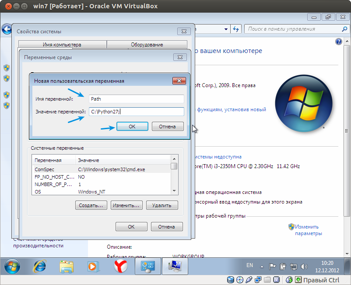Select the FP_NO_HOST_C... variable row
This screenshot has width=351, height=285.
click(x=101, y=177)
